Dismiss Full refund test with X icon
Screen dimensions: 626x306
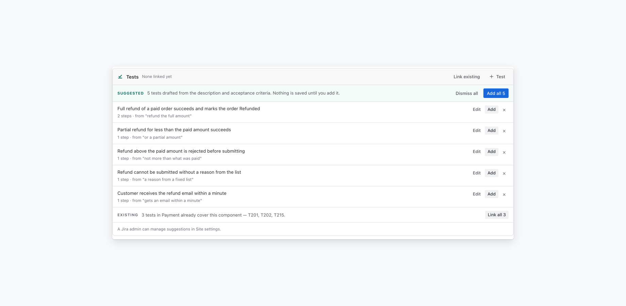pyautogui.click(x=504, y=110)
